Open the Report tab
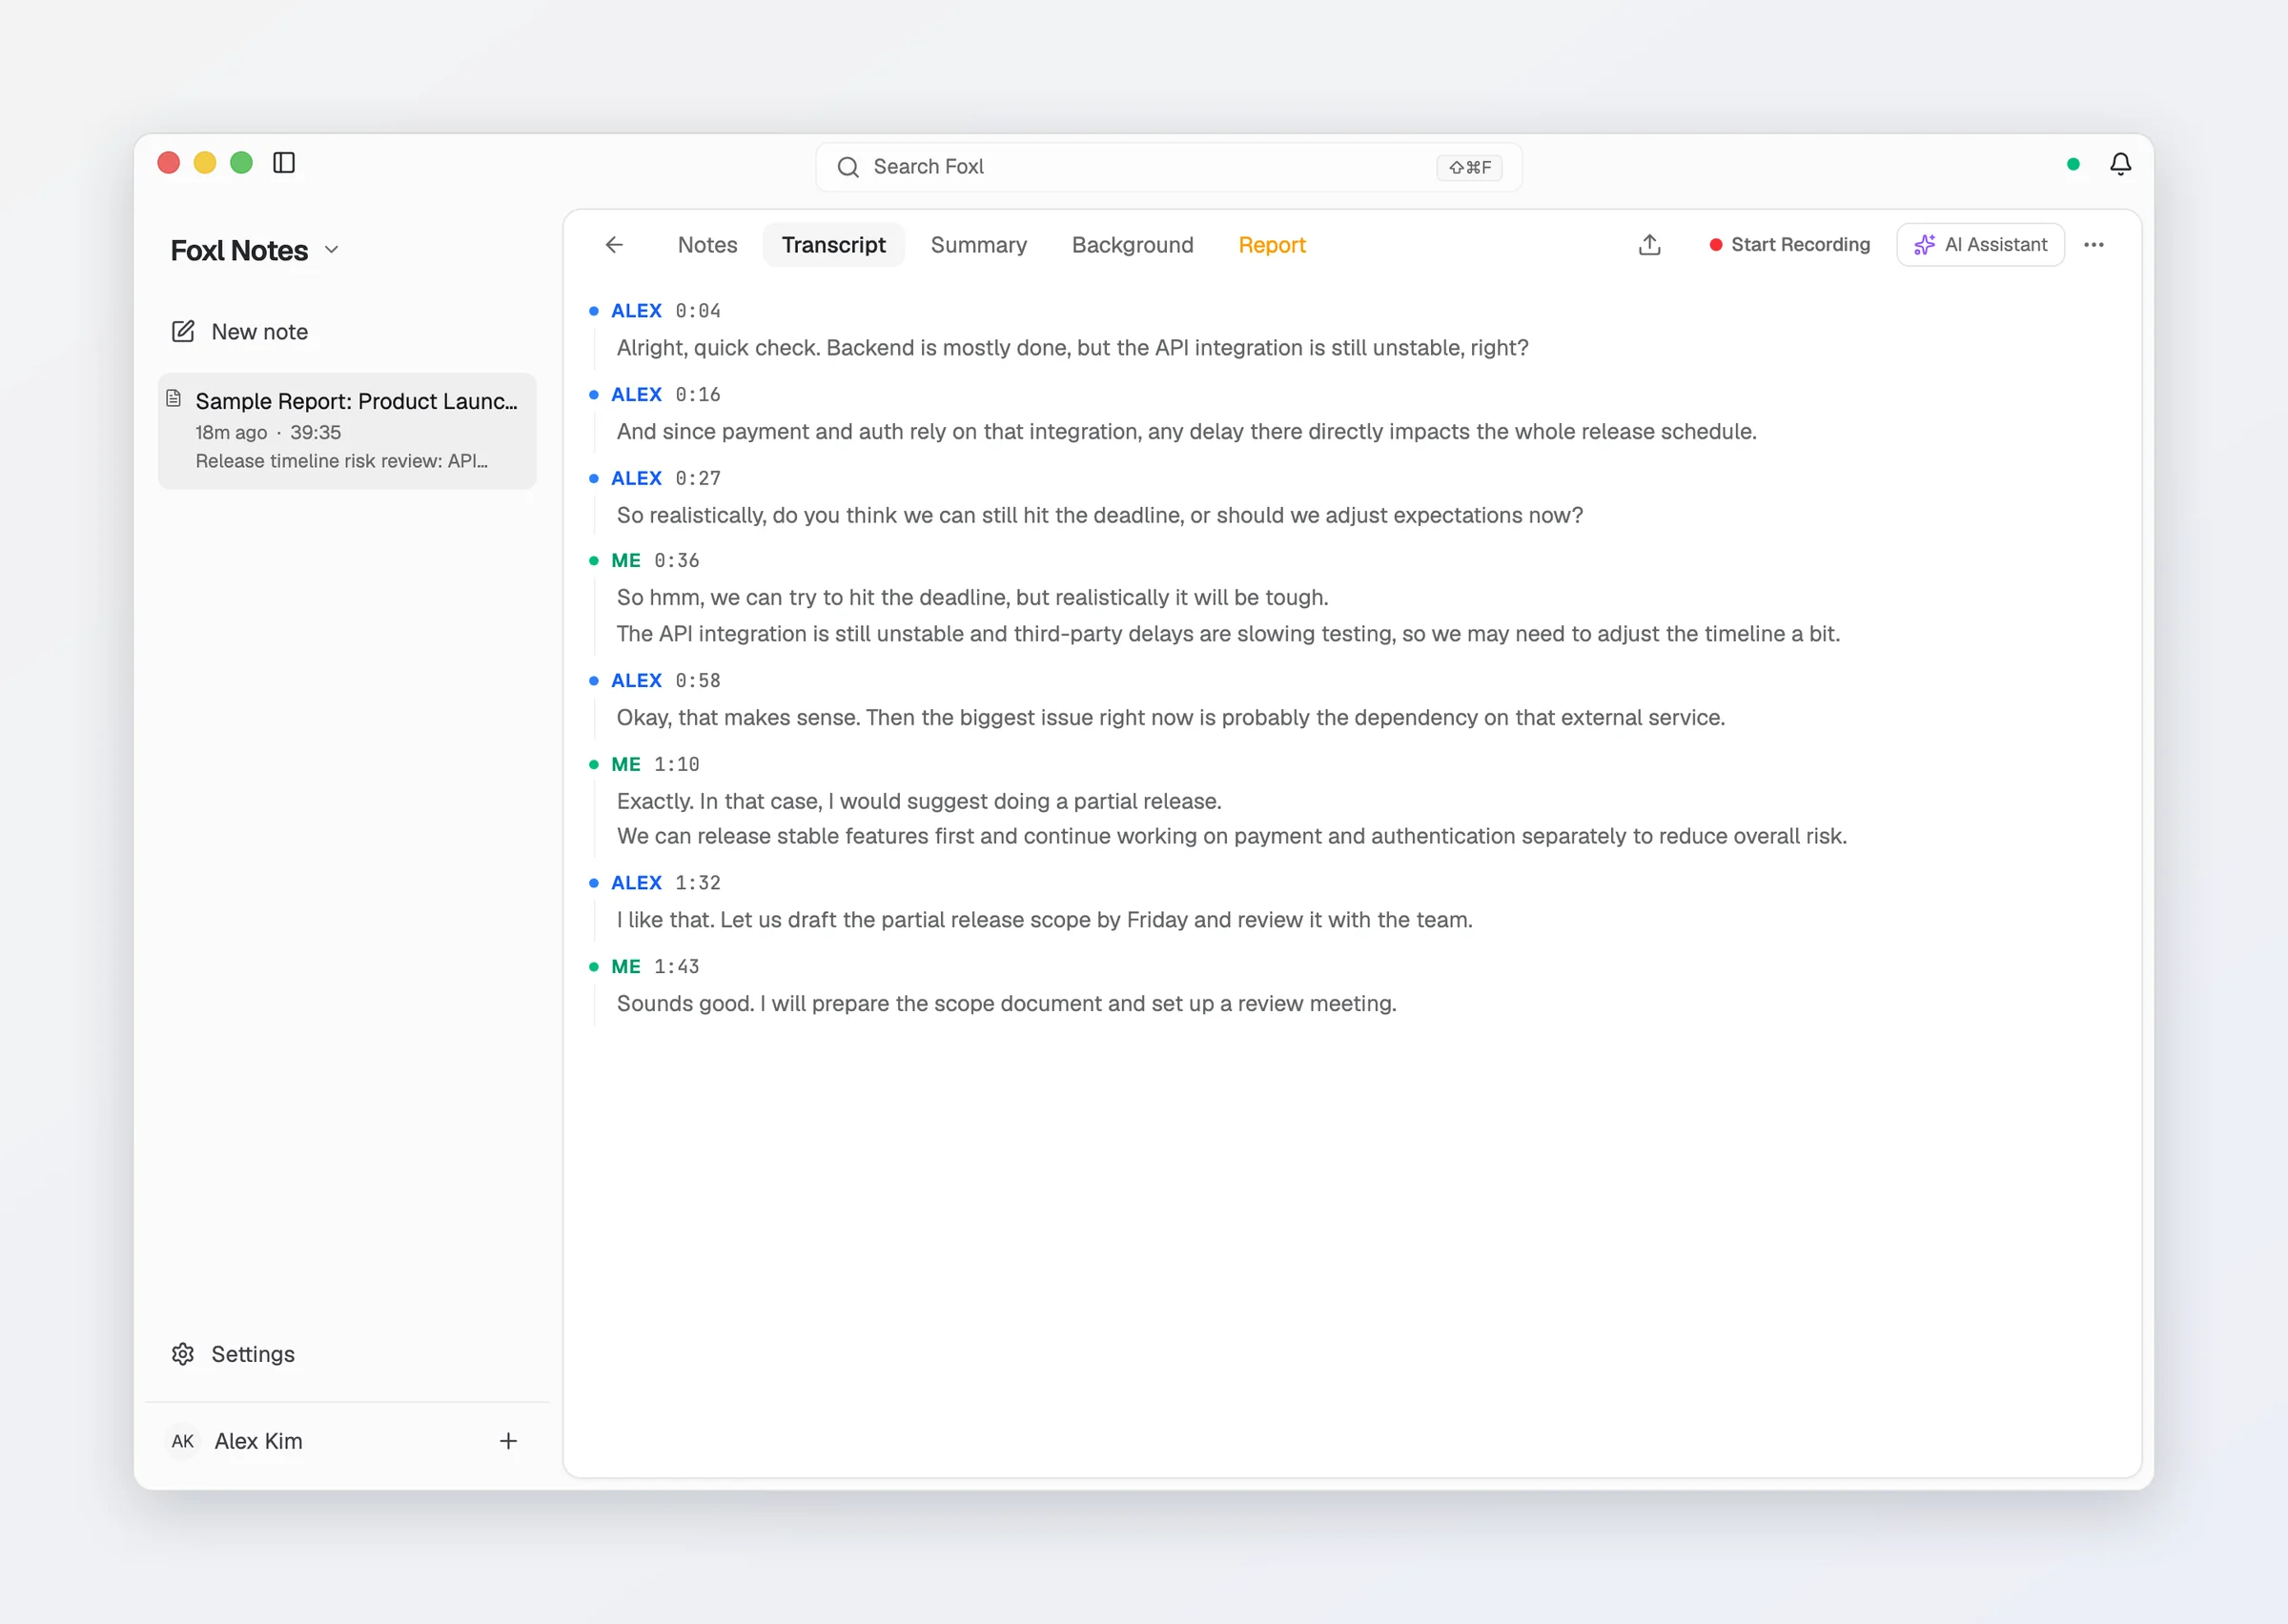The image size is (2288, 1624). (x=1272, y=245)
